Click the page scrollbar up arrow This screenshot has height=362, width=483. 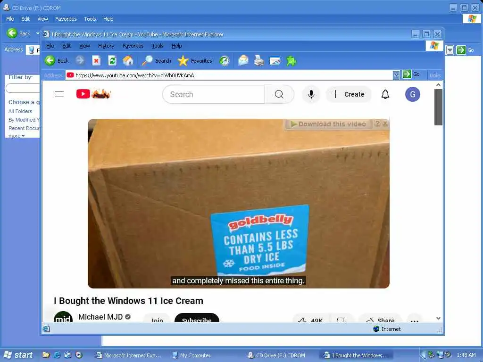(x=438, y=85)
